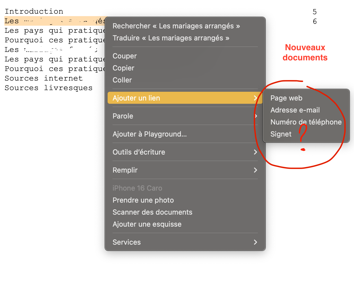Click the Introduction table of contents line

pyautogui.click(x=34, y=11)
